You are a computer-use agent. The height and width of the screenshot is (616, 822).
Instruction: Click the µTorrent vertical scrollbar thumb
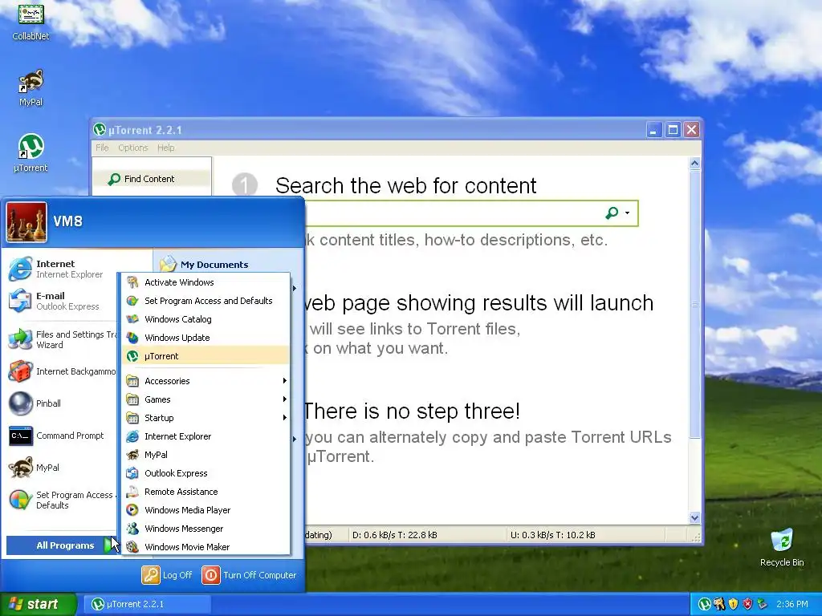pyautogui.click(x=694, y=304)
